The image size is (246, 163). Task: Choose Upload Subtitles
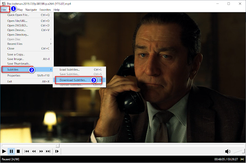(80, 85)
